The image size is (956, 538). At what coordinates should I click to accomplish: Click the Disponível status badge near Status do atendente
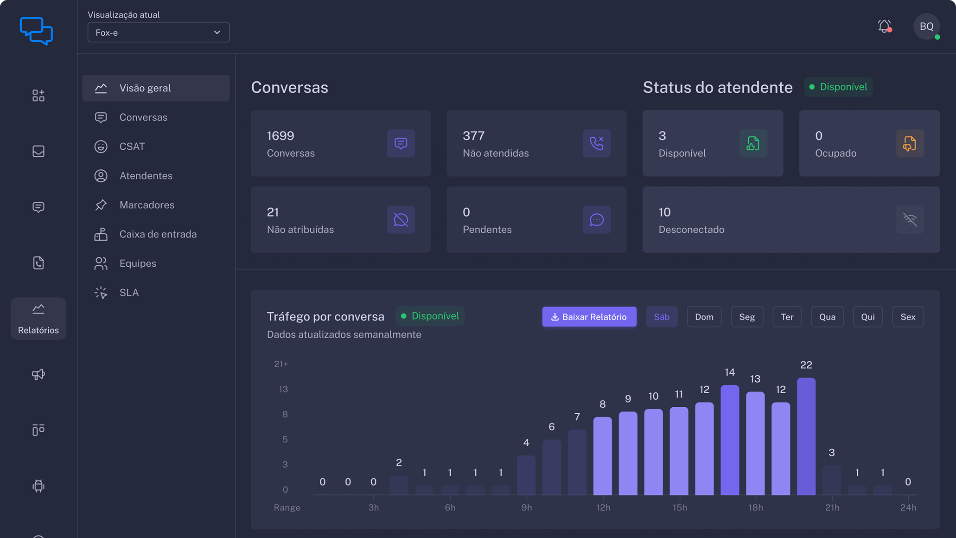838,87
